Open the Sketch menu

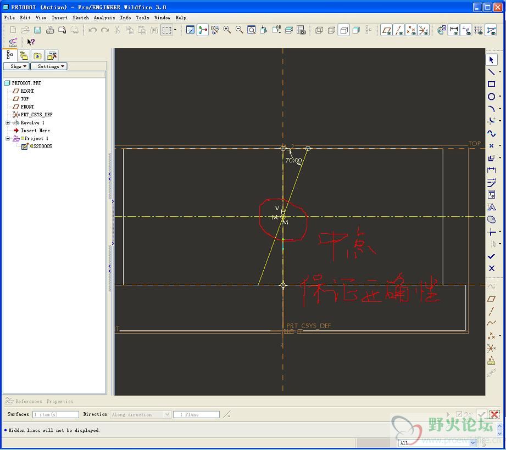click(x=81, y=18)
